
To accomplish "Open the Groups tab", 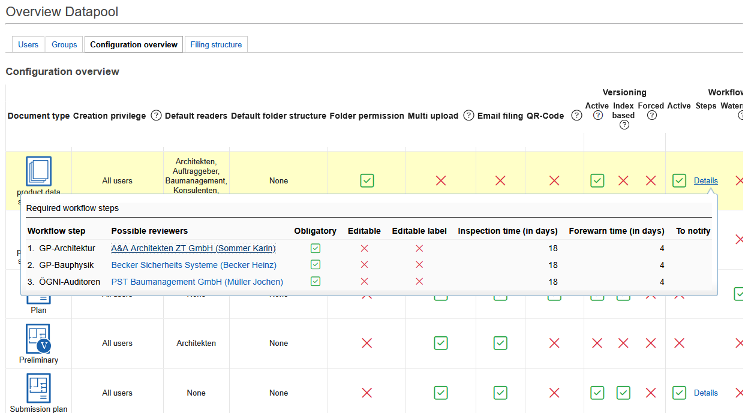I will tap(64, 45).
